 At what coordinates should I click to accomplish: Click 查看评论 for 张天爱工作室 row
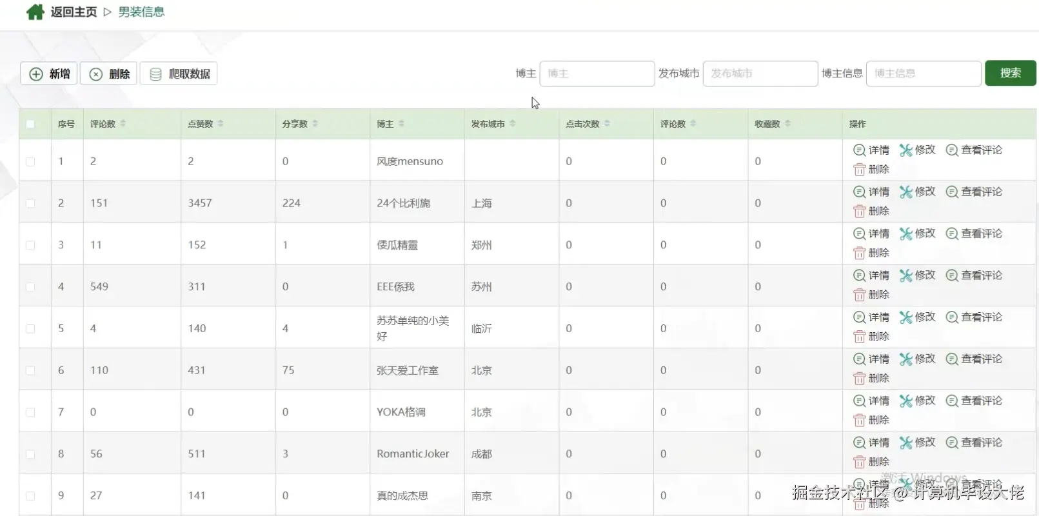pyautogui.click(x=974, y=359)
